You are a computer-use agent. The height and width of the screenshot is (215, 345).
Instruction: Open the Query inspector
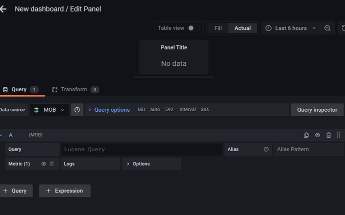pos(317,110)
